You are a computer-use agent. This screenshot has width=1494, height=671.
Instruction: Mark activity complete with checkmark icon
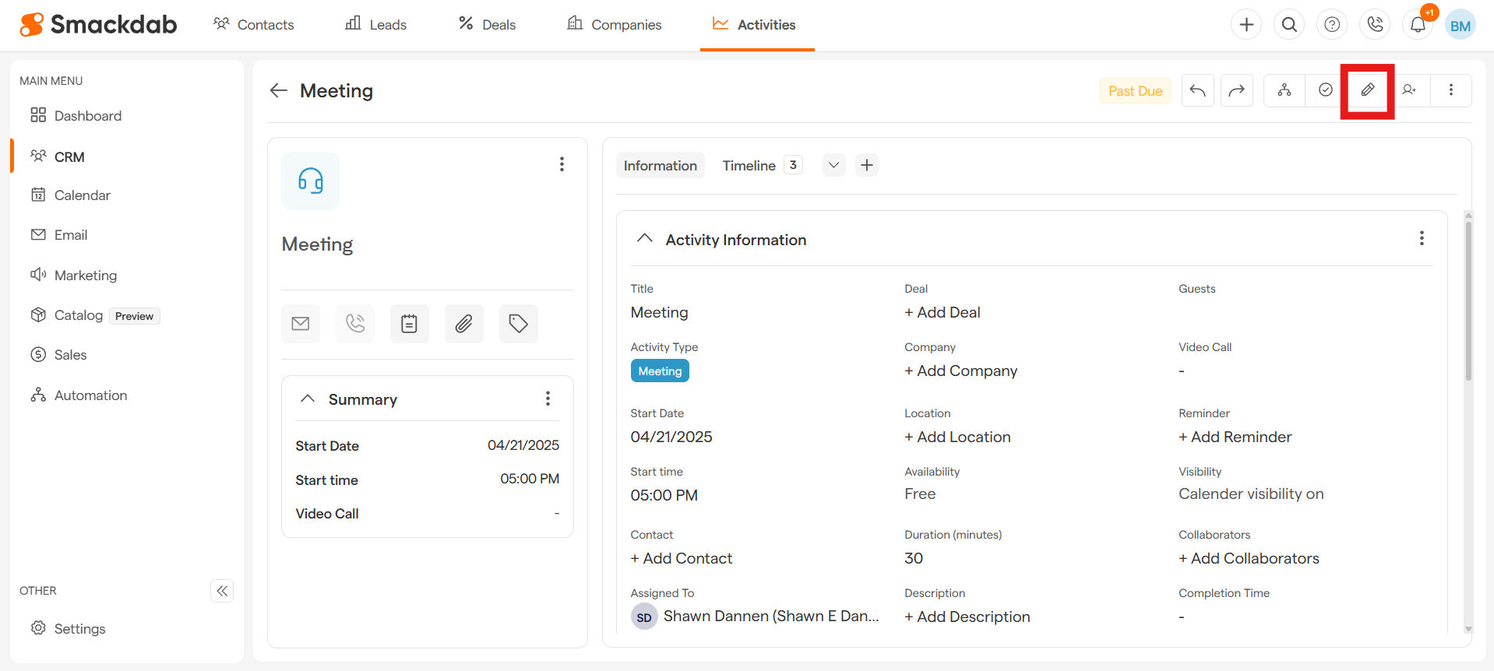click(x=1325, y=90)
